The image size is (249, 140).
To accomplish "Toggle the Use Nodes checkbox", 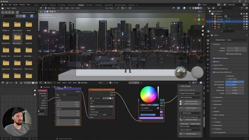I will point(79,83).
